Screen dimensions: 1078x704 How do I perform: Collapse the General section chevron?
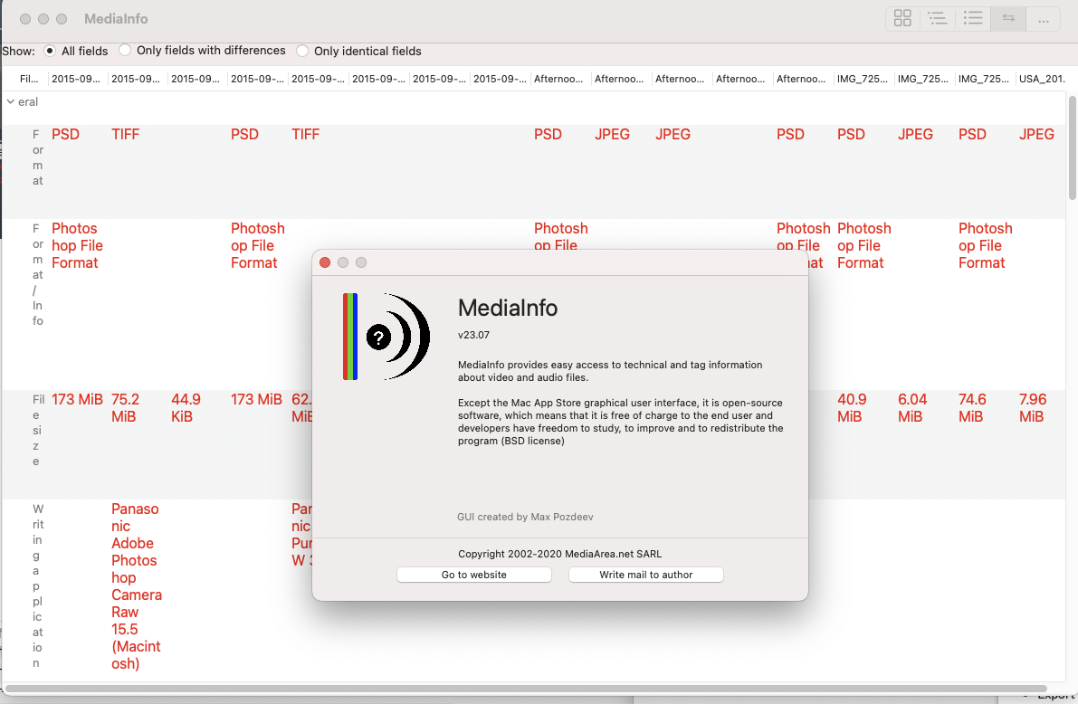10,101
